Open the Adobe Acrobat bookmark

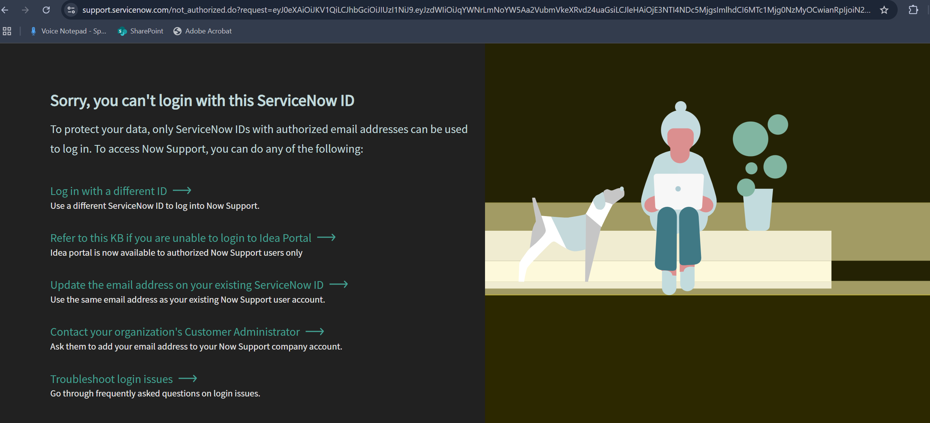click(x=202, y=31)
